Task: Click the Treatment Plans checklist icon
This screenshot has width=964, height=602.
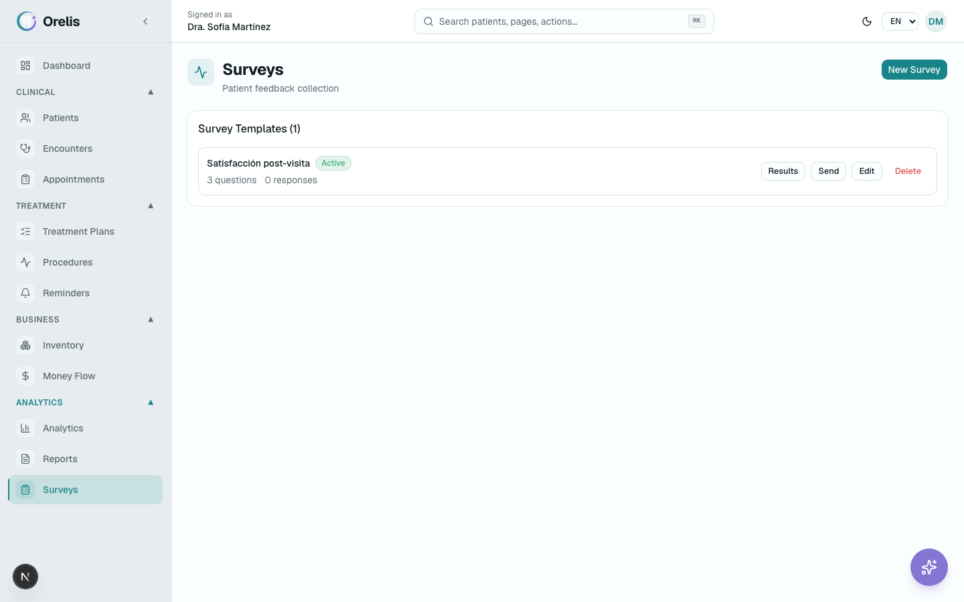Action: pos(25,231)
